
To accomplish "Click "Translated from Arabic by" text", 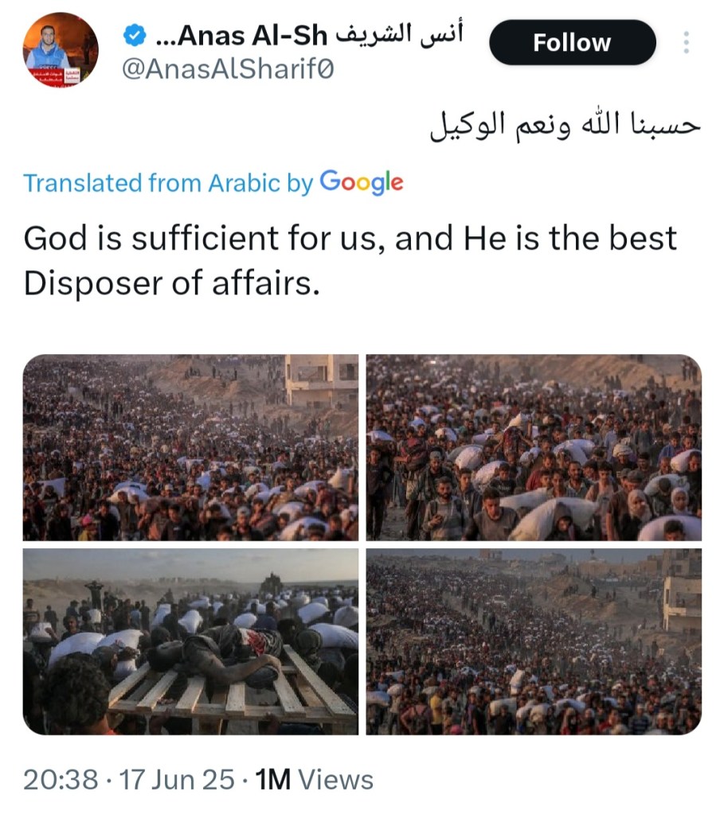I will click(168, 183).
